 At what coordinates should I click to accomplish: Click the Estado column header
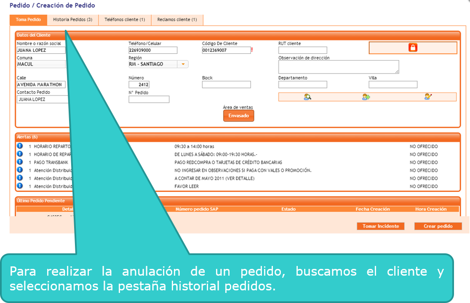pos(288,209)
